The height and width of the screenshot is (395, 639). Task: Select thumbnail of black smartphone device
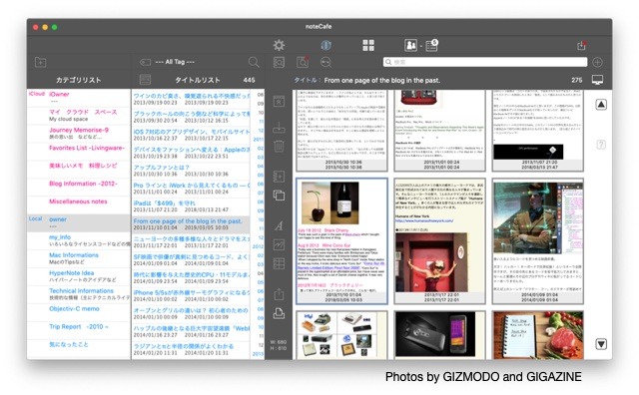(x=439, y=335)
